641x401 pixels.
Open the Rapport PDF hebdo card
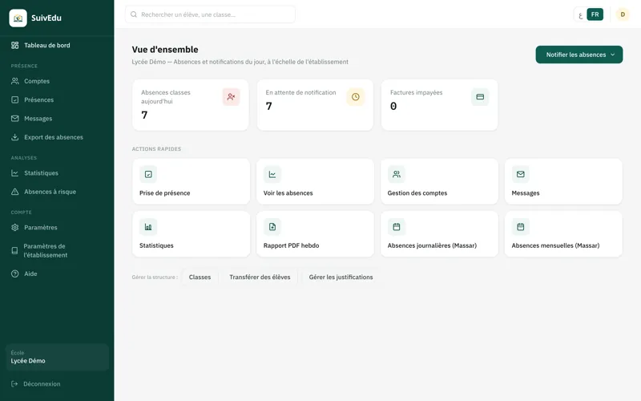point(315,234)
